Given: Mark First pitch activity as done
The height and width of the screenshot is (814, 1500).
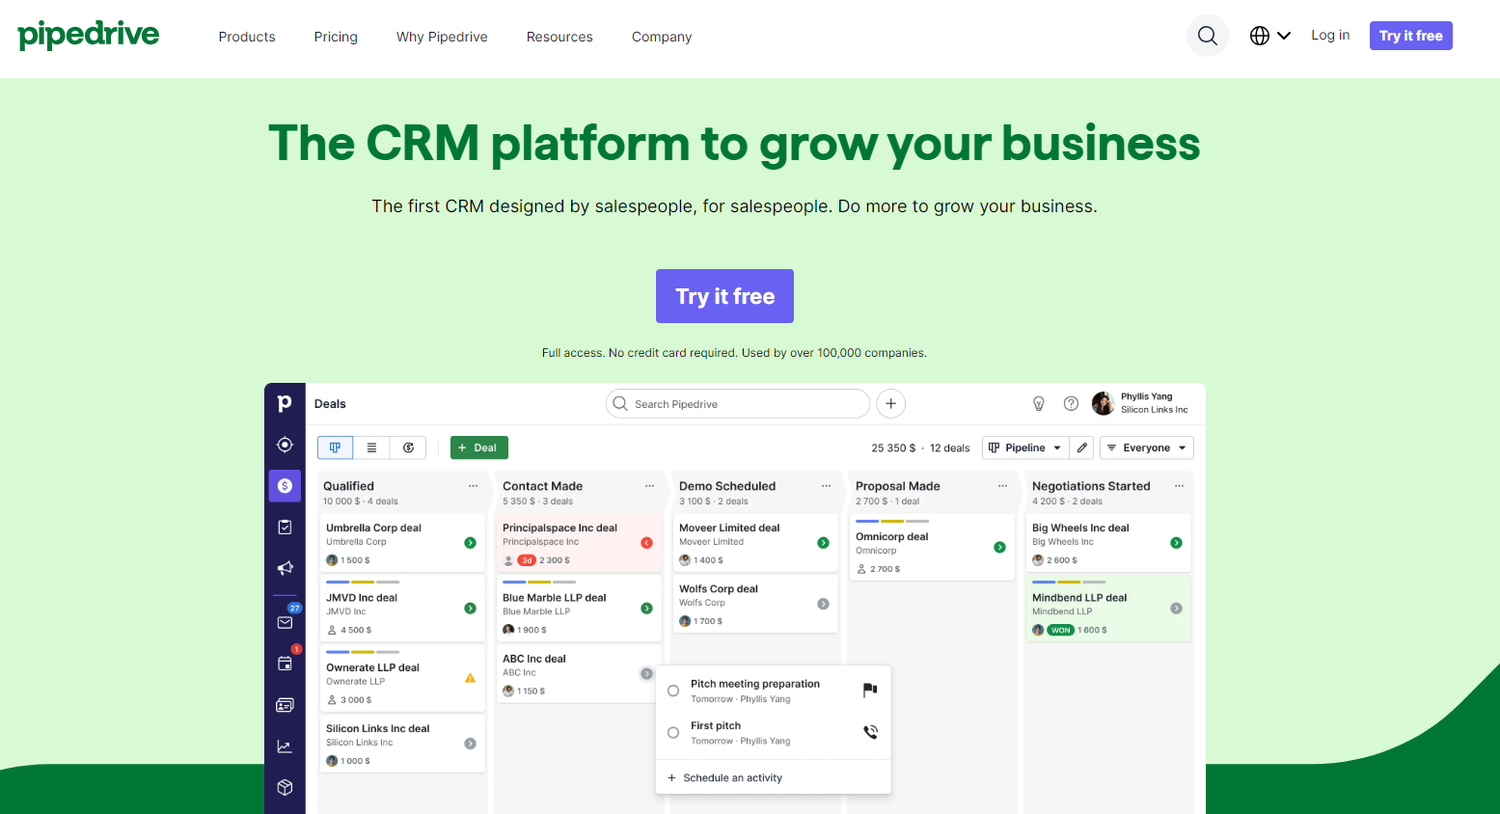Looking at the screenshot, I should 673,733.
